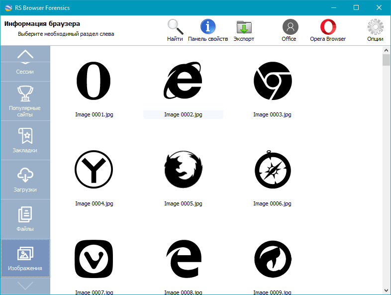Open the Загрузки downloads section
This screenshot has width=391, height=295.
click(25, 180)
